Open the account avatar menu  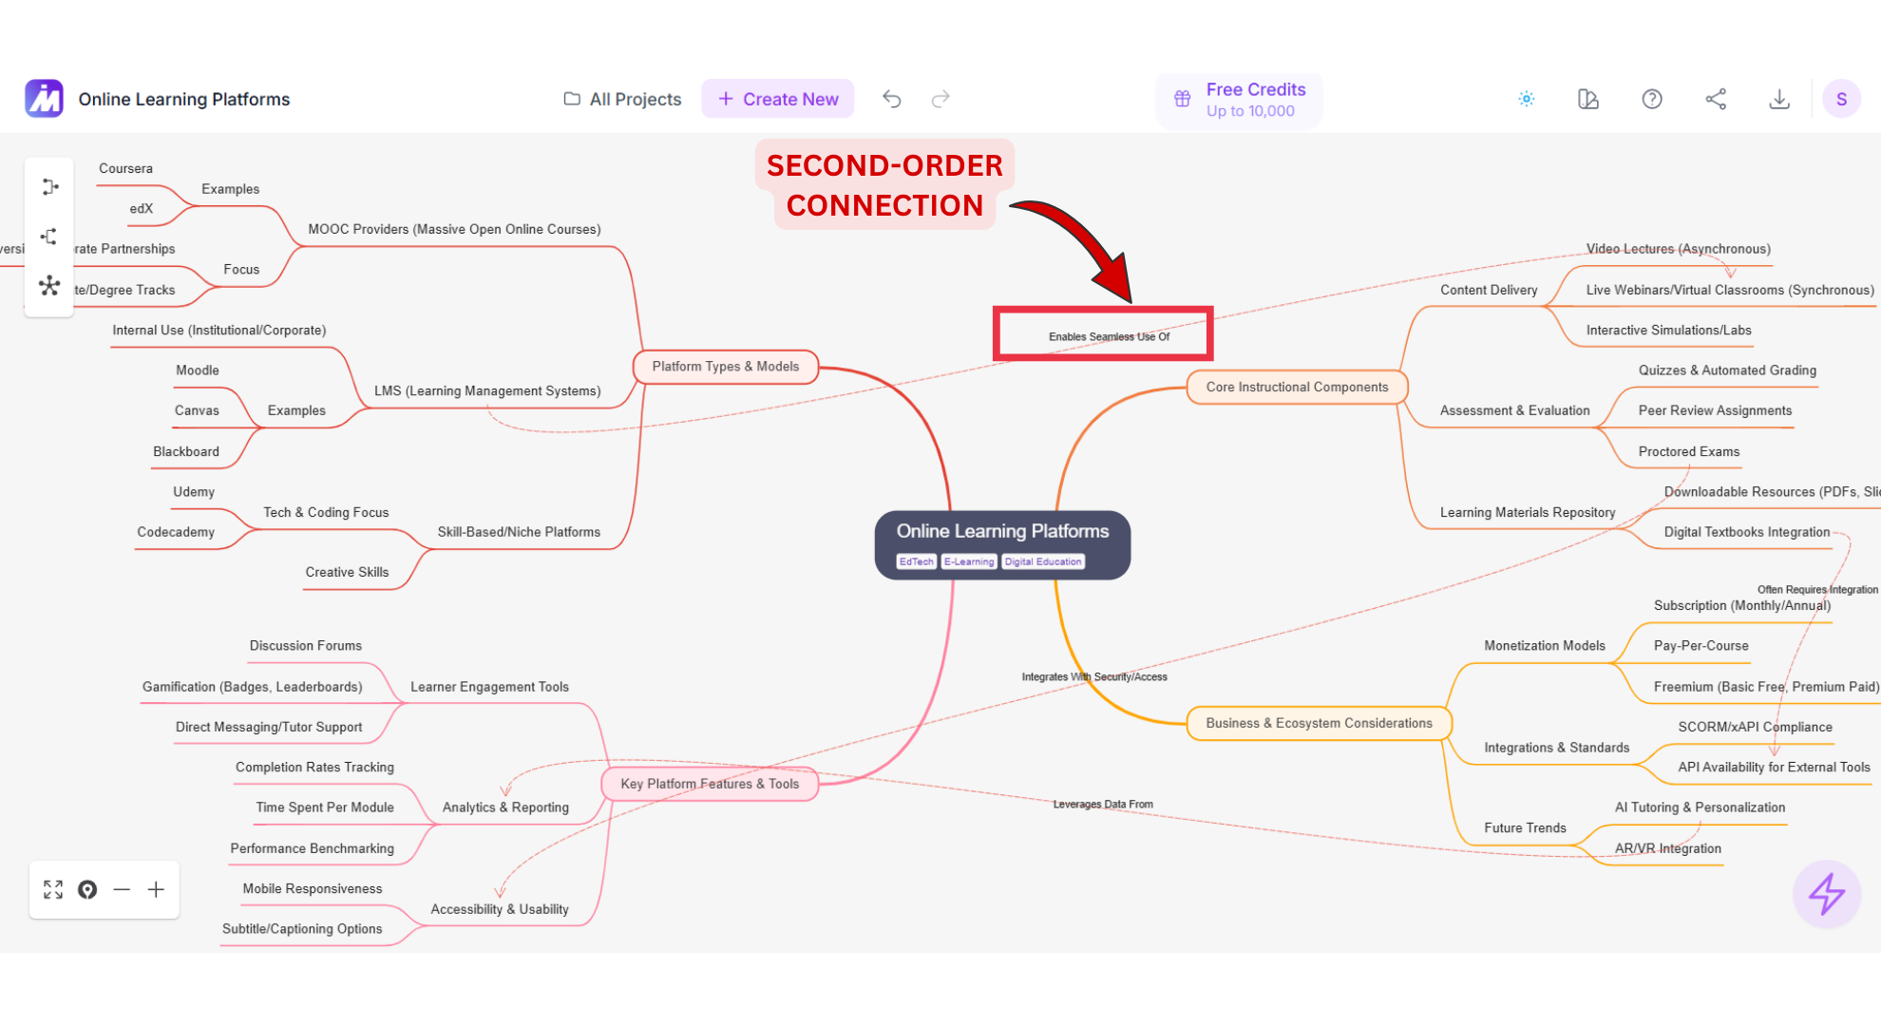pyautogui.click(x=1842, y=98)
